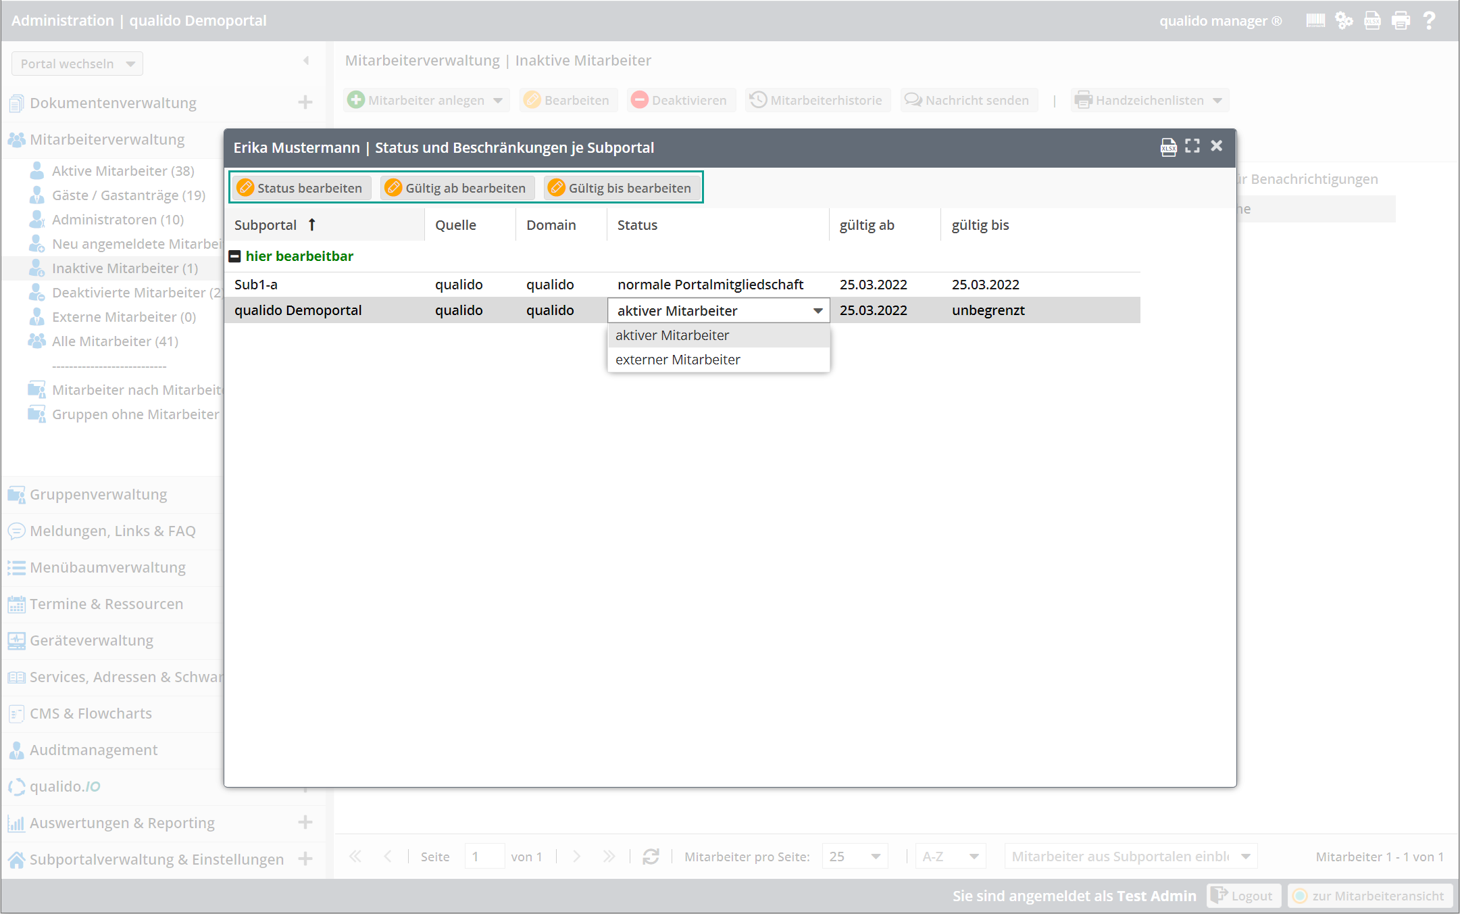Click the Geräteverwaltung monitor icon

pyautogui.click(x=16, y=641)
